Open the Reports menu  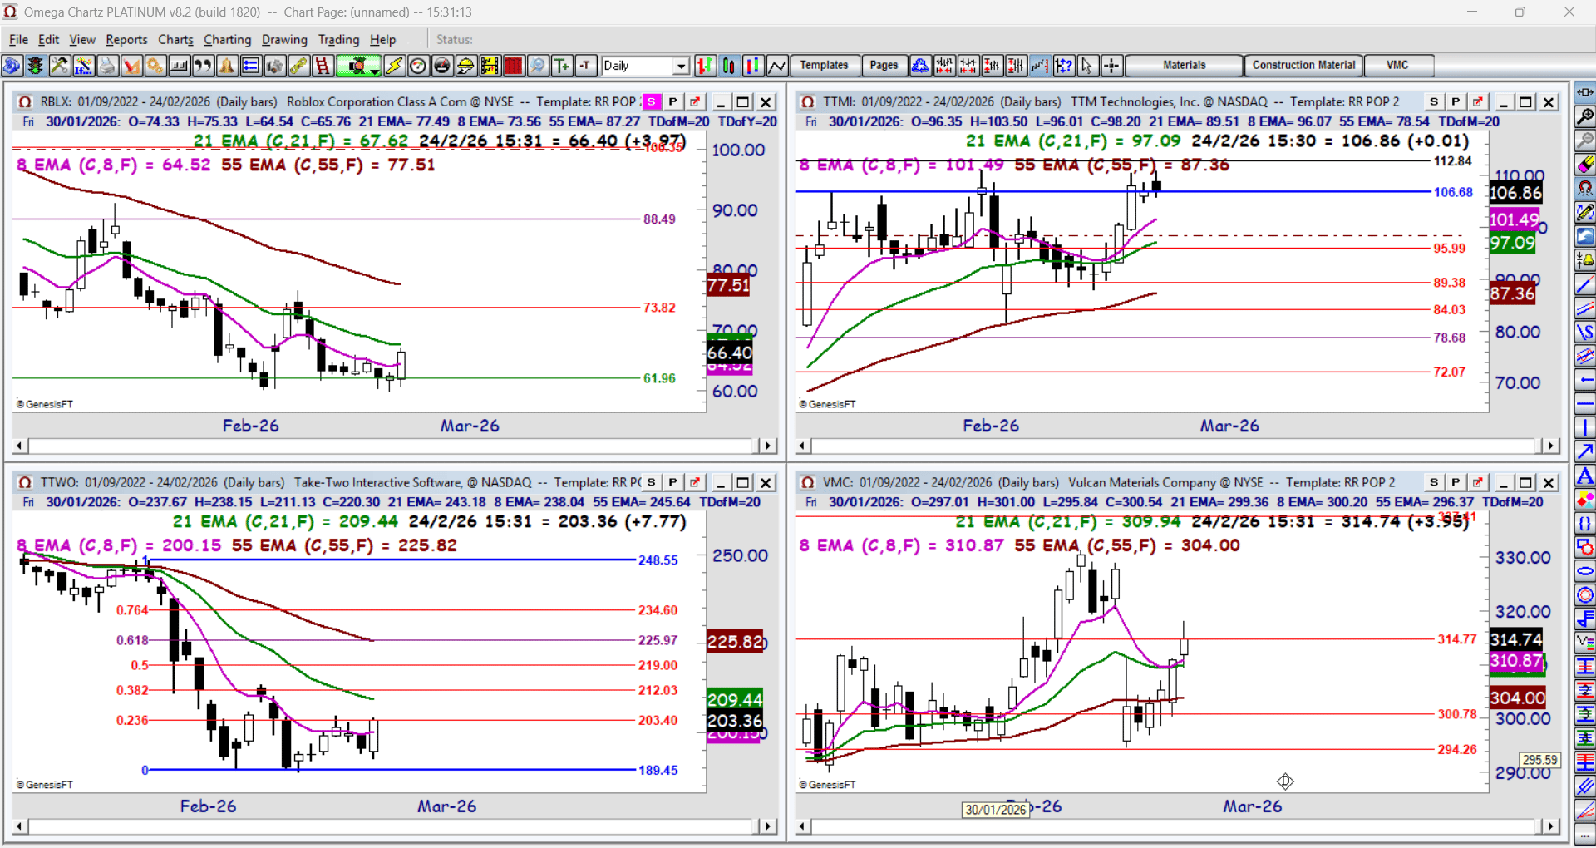pyautogui.click(x=126, y=39)
